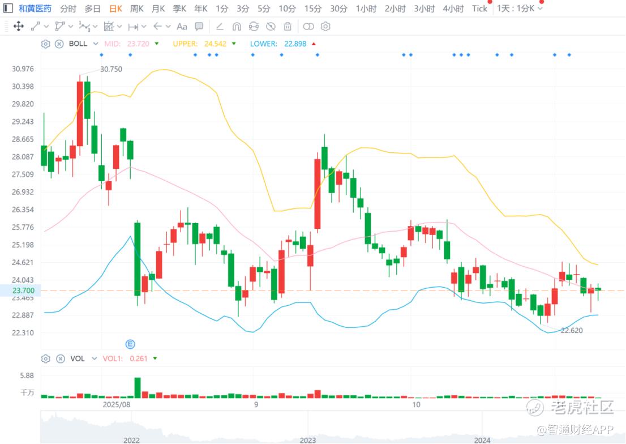Select the Aa text annotation tool
This screenshot has width=626, height=444.
point(182,27)
